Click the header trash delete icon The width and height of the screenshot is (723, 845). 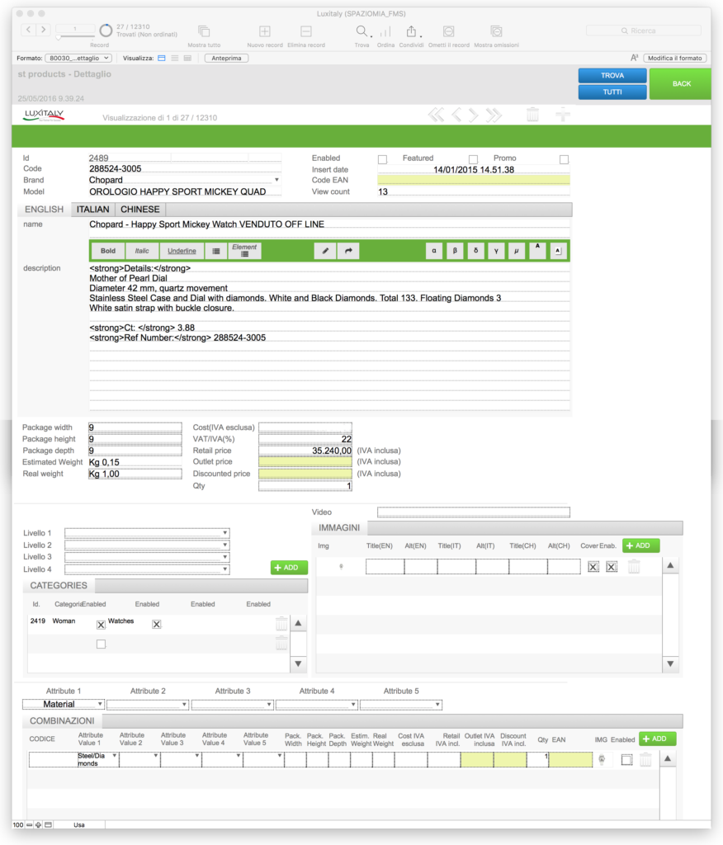pyautogui.click(x=532, y=114)
